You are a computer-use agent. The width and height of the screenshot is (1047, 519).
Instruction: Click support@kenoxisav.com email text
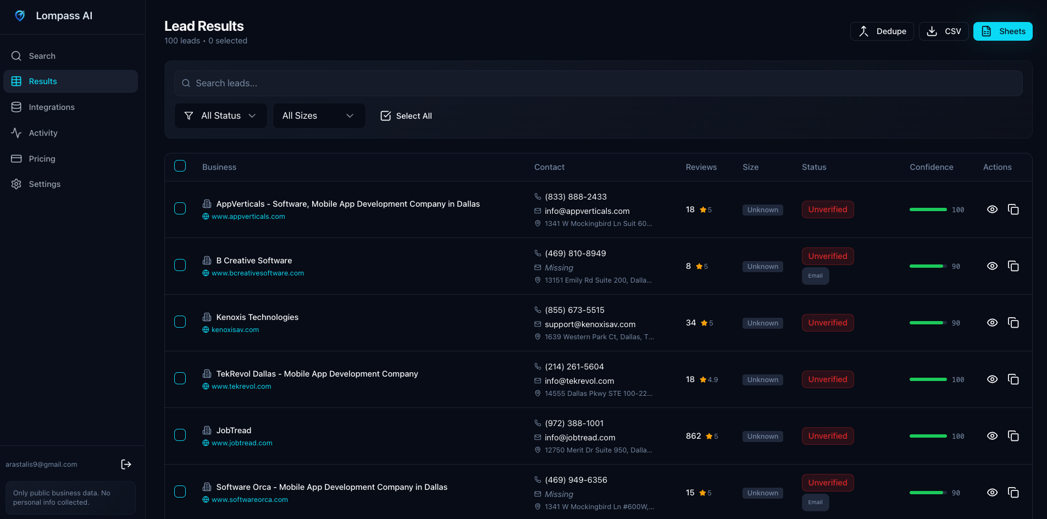pos(590,324)
